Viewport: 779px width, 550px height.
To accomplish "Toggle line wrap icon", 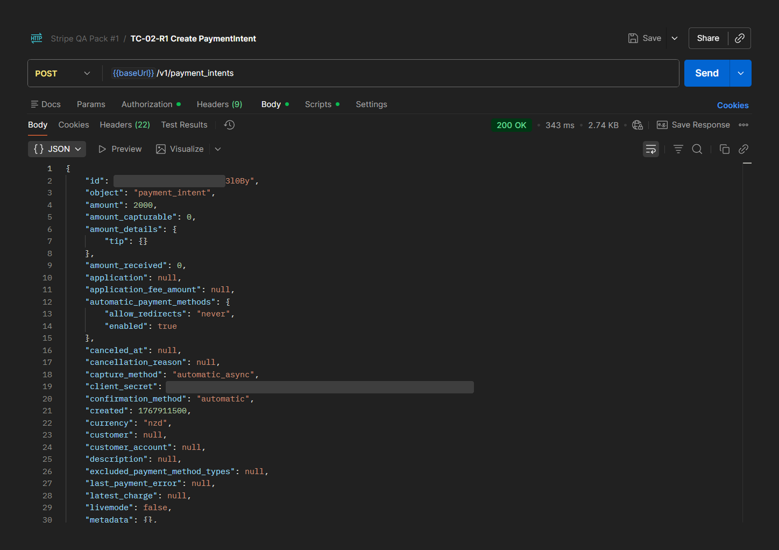I will coord(651,149).
